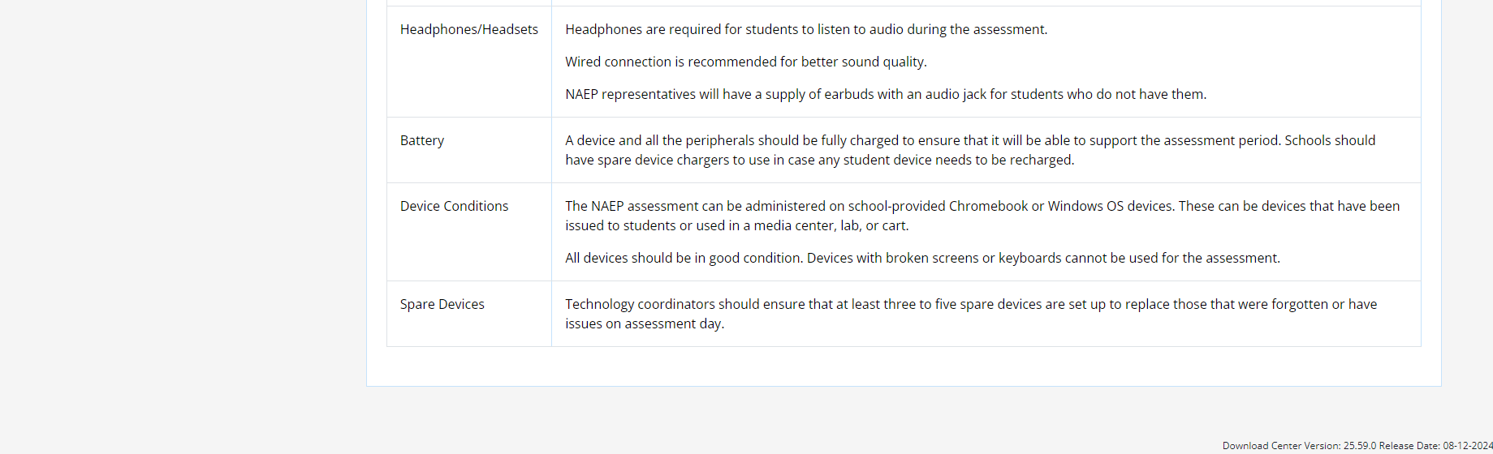The width and height of the screenshot is (1493, 454).
Task: Select the "NAEP representatives will have" sentence
Action: point(885,94)
